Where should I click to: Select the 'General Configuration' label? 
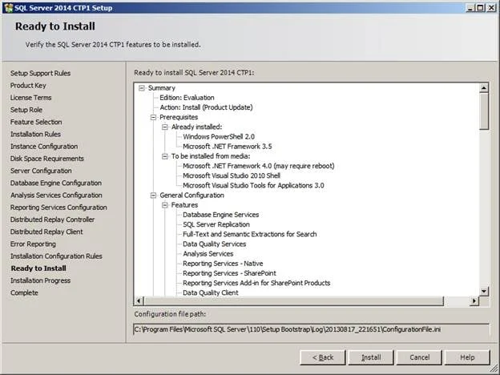192,196
